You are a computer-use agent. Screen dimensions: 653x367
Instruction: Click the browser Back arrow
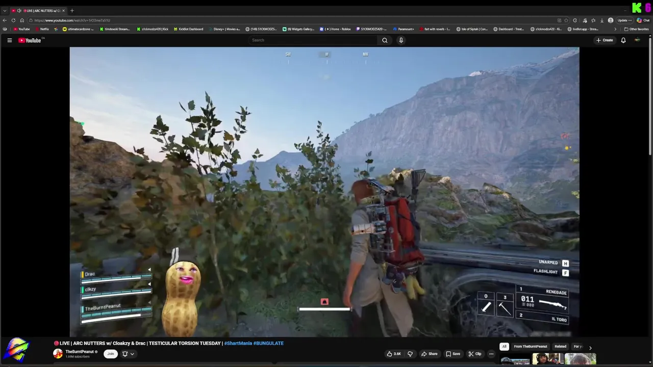[5, 20]
